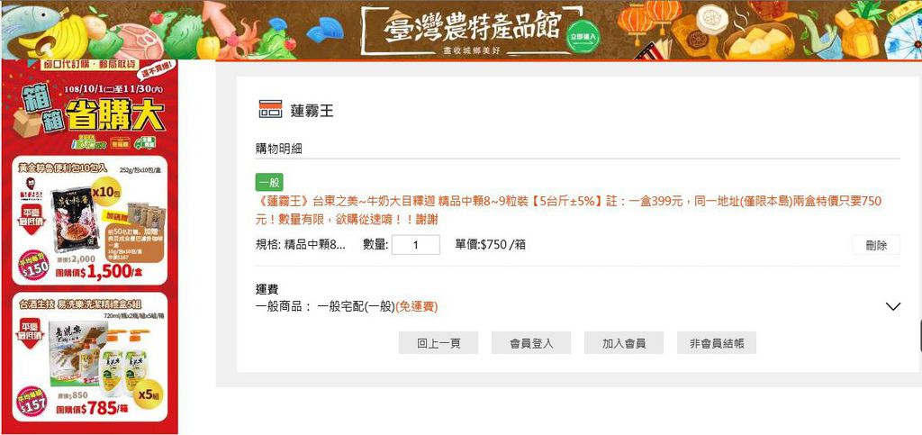This screenshot has width=922, height=435.
Task: Click the 團購價 $785 price label
Action: (93, 408)
